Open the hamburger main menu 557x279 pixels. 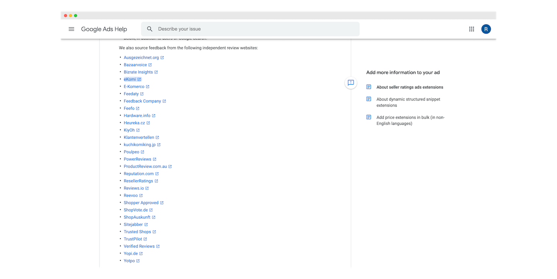coord(71,29)
